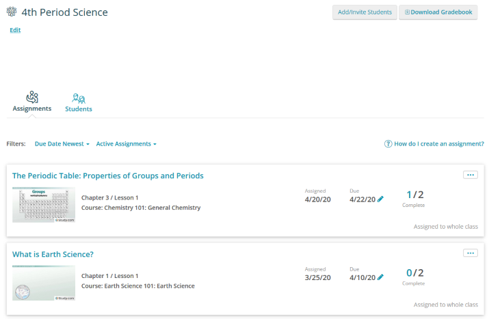This screenshot has height=319, width=489.
Task: Open The Periodic Table assignment title
Action: click(x=108, y=176)
